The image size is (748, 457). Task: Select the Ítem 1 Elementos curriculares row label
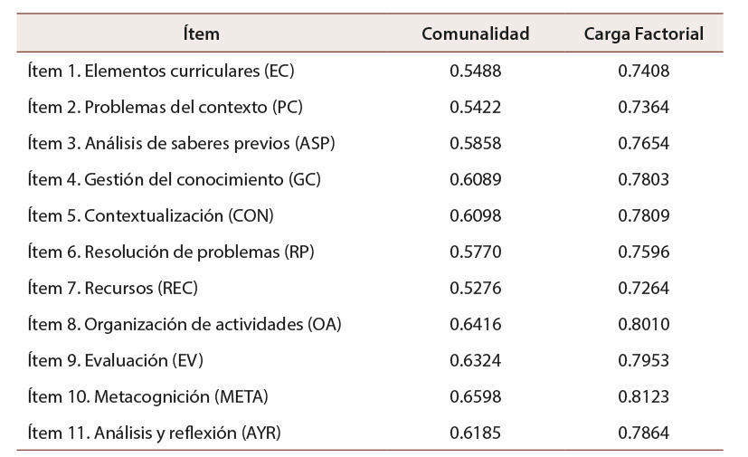pyautogui.click(x=161, y=71)
